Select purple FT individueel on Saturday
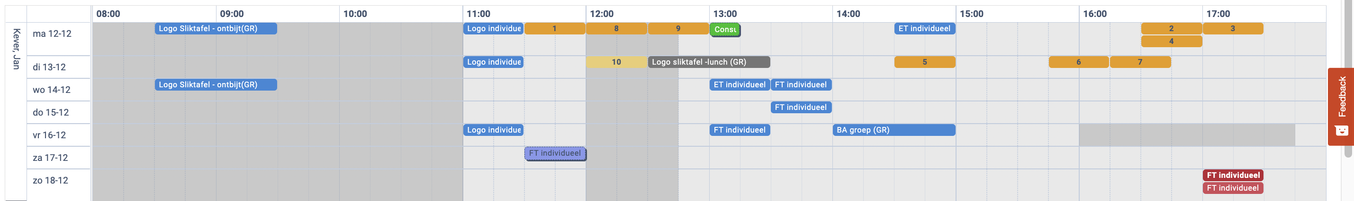This screenshot has width=1354, height=201. coord(555,153)
